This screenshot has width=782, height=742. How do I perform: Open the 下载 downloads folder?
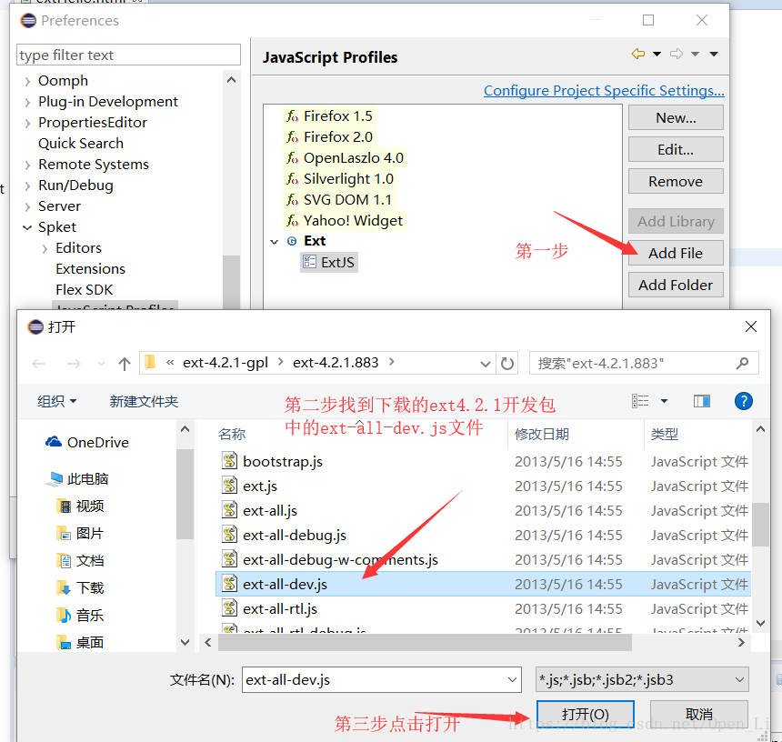80,588
